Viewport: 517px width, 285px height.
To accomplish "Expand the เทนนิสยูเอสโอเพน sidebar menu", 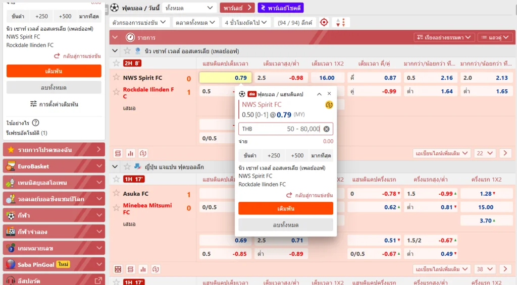I will tap(54, 183).
